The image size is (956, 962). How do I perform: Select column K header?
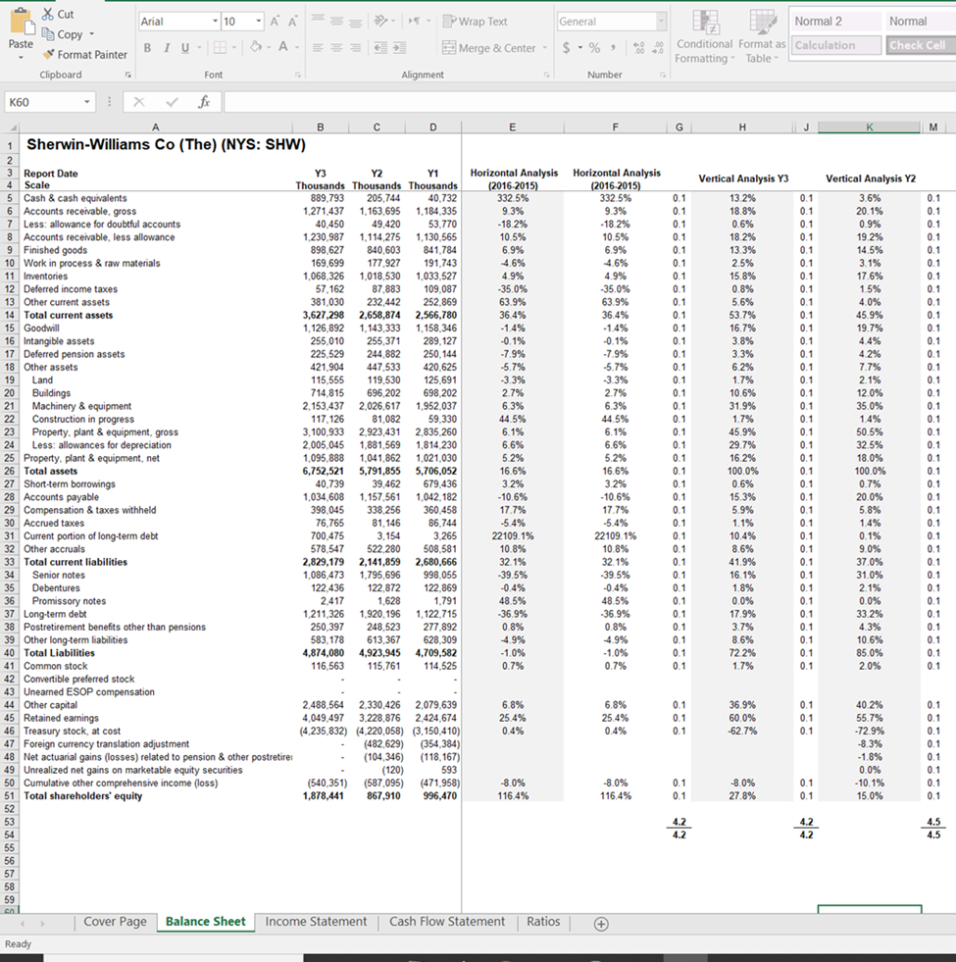[x=869, y=127]
